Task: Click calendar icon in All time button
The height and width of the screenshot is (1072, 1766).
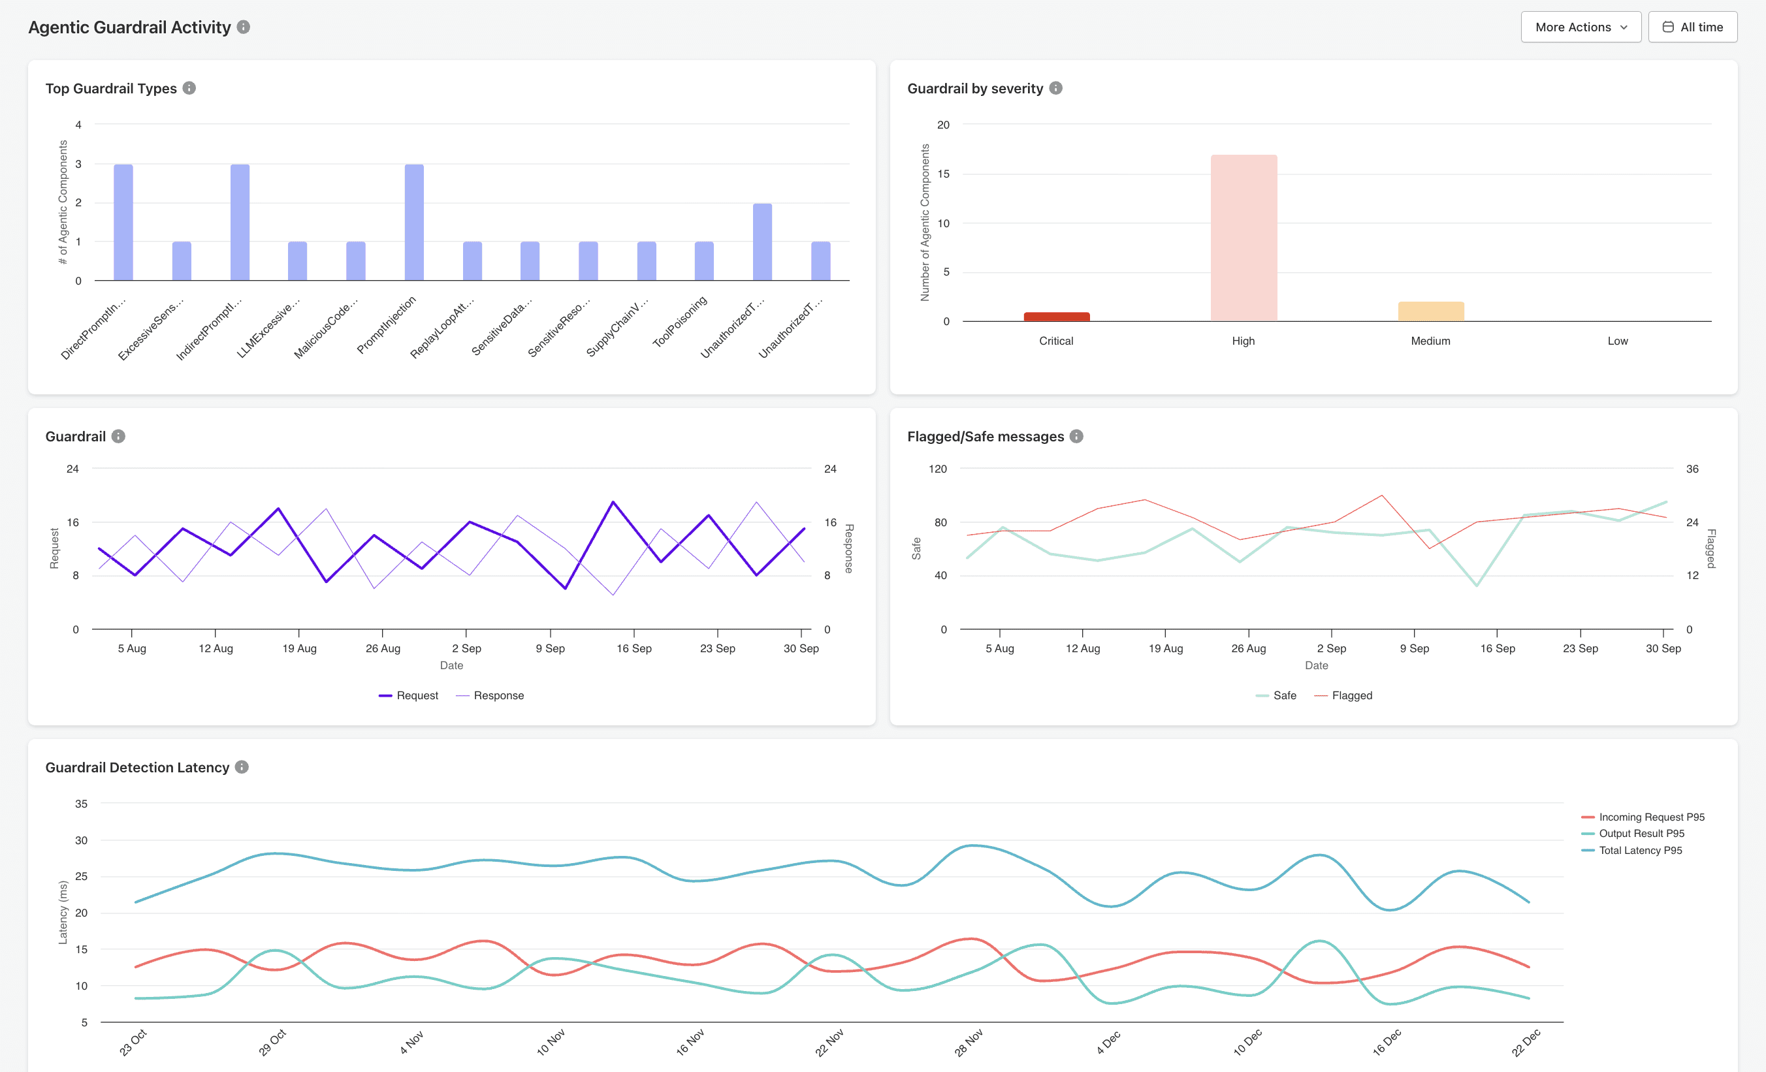Action: [1668, 27]
